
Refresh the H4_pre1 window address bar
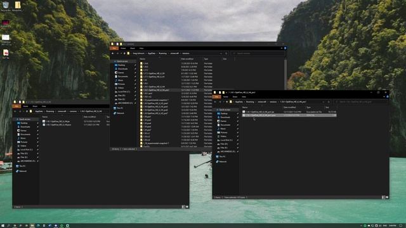tap(329, 102)
